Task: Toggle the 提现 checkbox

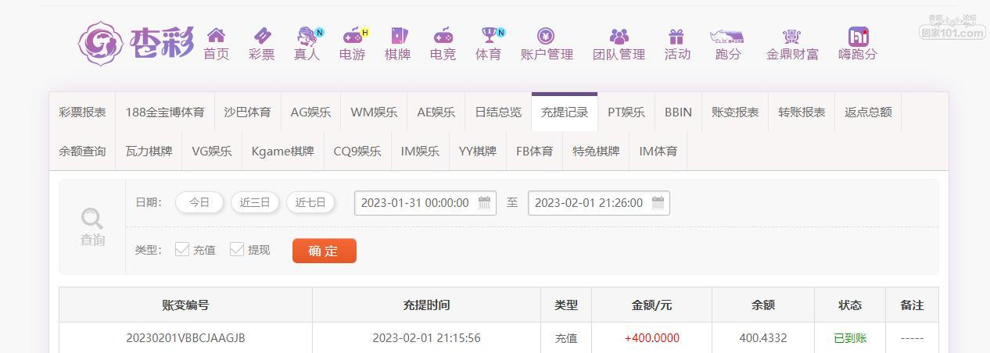Action: [x=237, y=249]
